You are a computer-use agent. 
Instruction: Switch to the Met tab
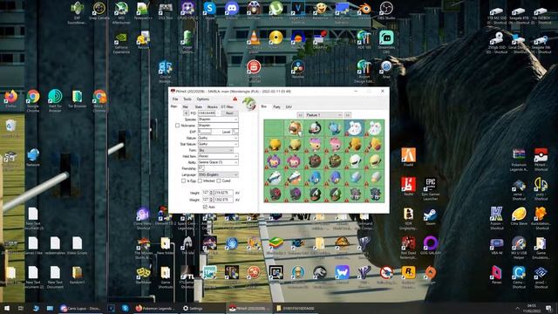coord(186,106)
